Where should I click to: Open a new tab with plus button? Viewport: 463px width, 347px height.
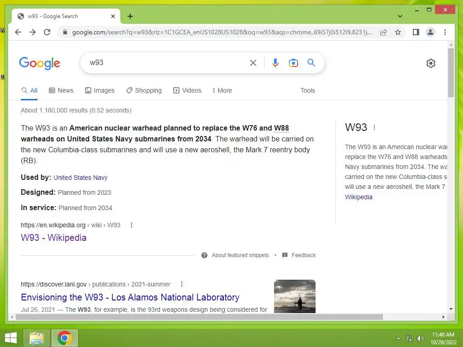tap(130, 16)
